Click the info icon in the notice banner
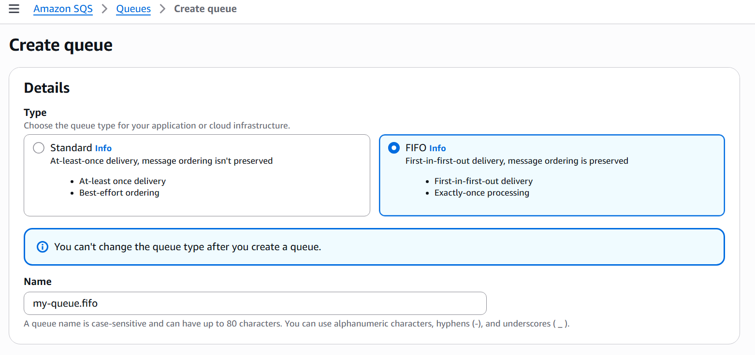Screen dimensions: 755x355 click(x=42, y=246)
